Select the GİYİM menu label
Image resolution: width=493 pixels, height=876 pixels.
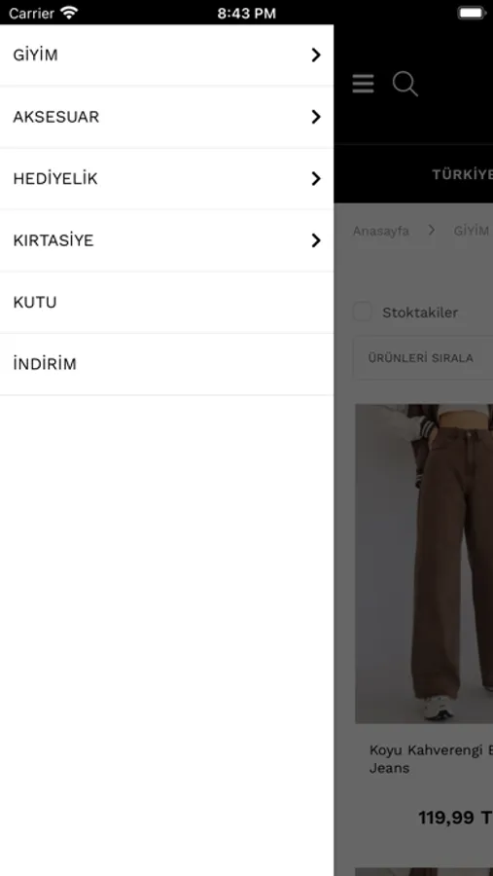pos(35,55)
